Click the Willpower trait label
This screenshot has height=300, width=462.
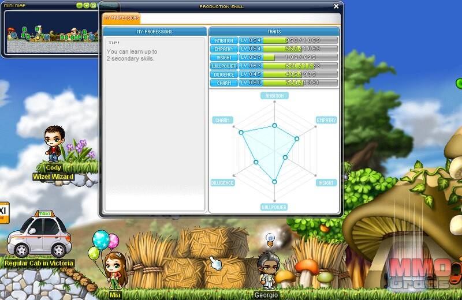click(223, 66)
